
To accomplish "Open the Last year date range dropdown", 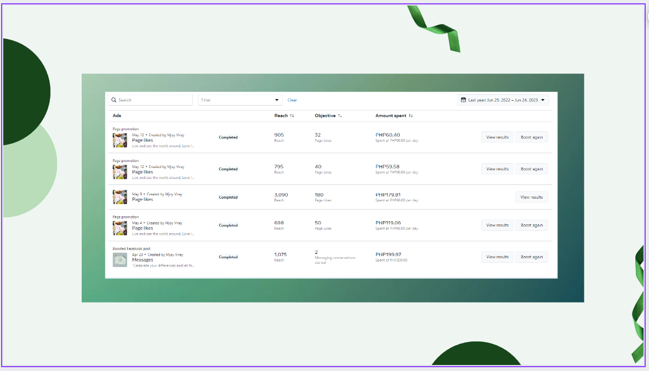I will point(503,100).
